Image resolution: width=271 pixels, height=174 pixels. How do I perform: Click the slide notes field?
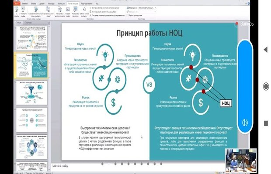pos(138,166)
